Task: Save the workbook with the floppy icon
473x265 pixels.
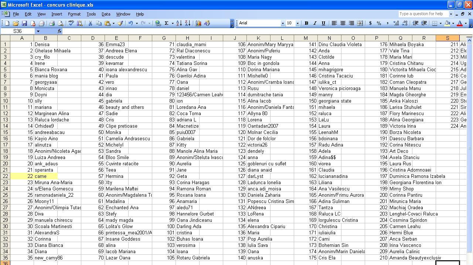Action: (24, 23)
